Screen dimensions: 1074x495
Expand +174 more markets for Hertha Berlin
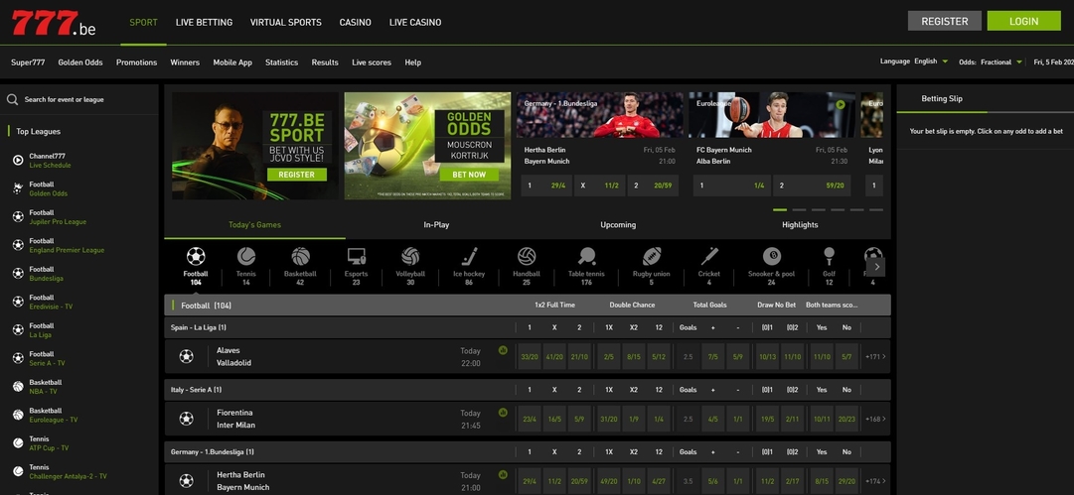click(875, 481)
